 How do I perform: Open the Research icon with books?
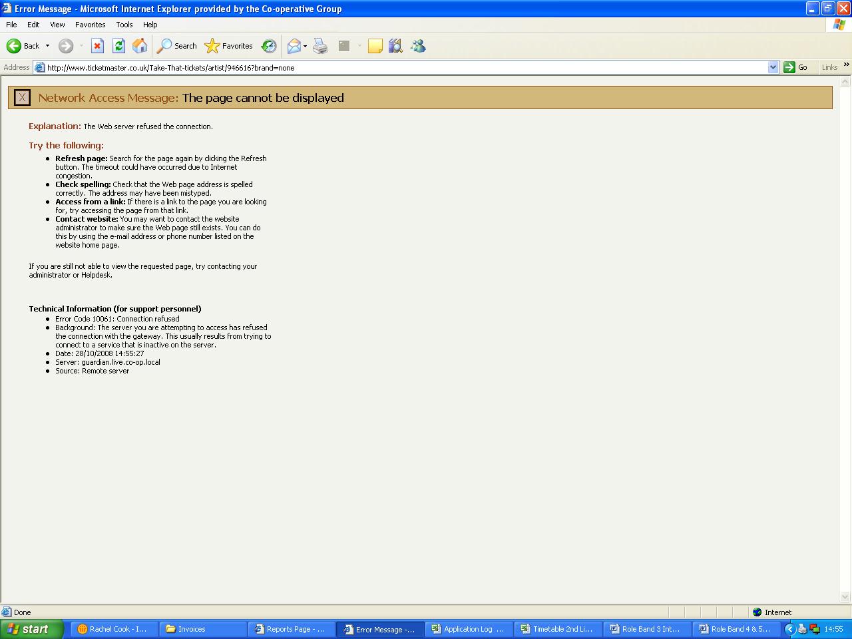coord(395,46)
